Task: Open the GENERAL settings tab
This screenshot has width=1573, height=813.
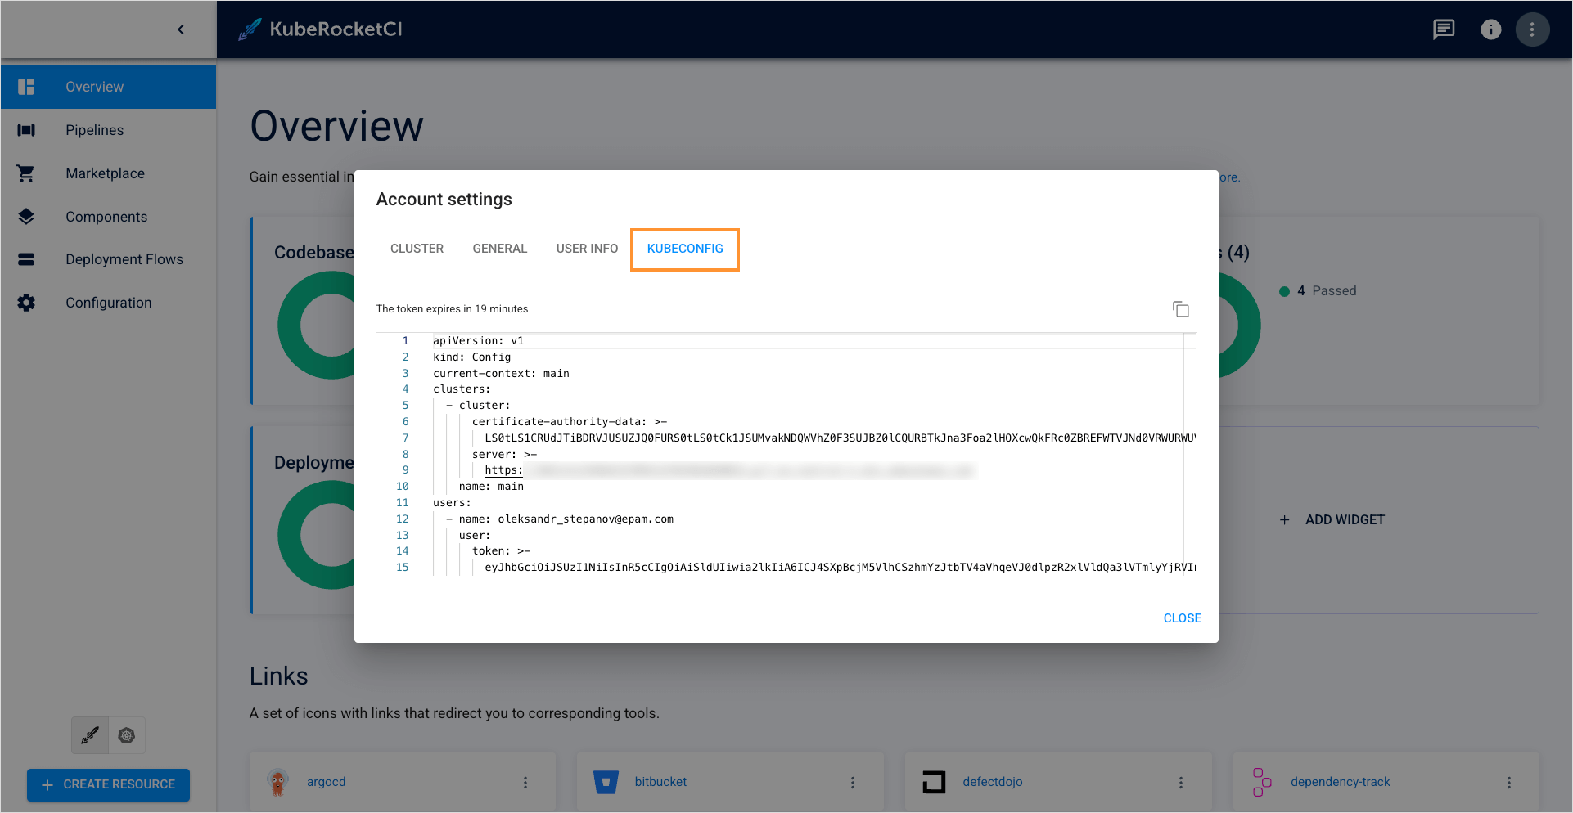Action: point(499,249)
